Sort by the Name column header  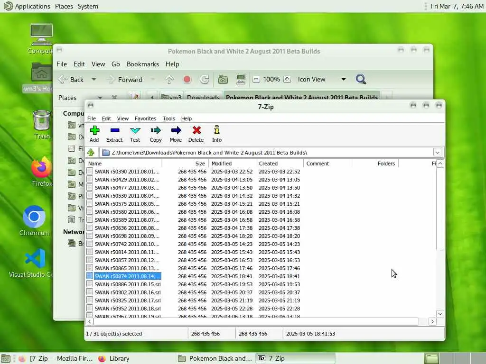(x=123, y=164)
